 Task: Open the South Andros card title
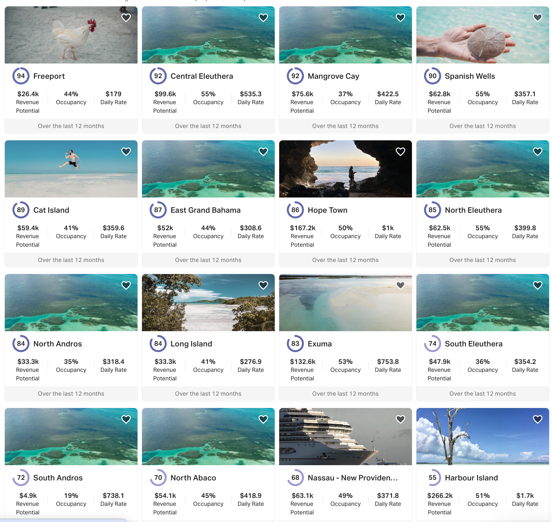click(58, 478)
